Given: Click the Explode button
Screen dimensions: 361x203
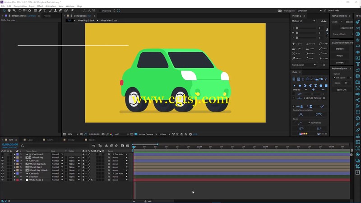Looking at the screenshot, I should coord(340,49).
